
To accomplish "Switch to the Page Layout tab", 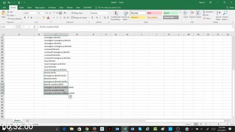I will tap(40, 7).
